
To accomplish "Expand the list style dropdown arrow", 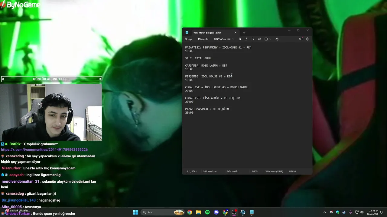I will [233, 39].
